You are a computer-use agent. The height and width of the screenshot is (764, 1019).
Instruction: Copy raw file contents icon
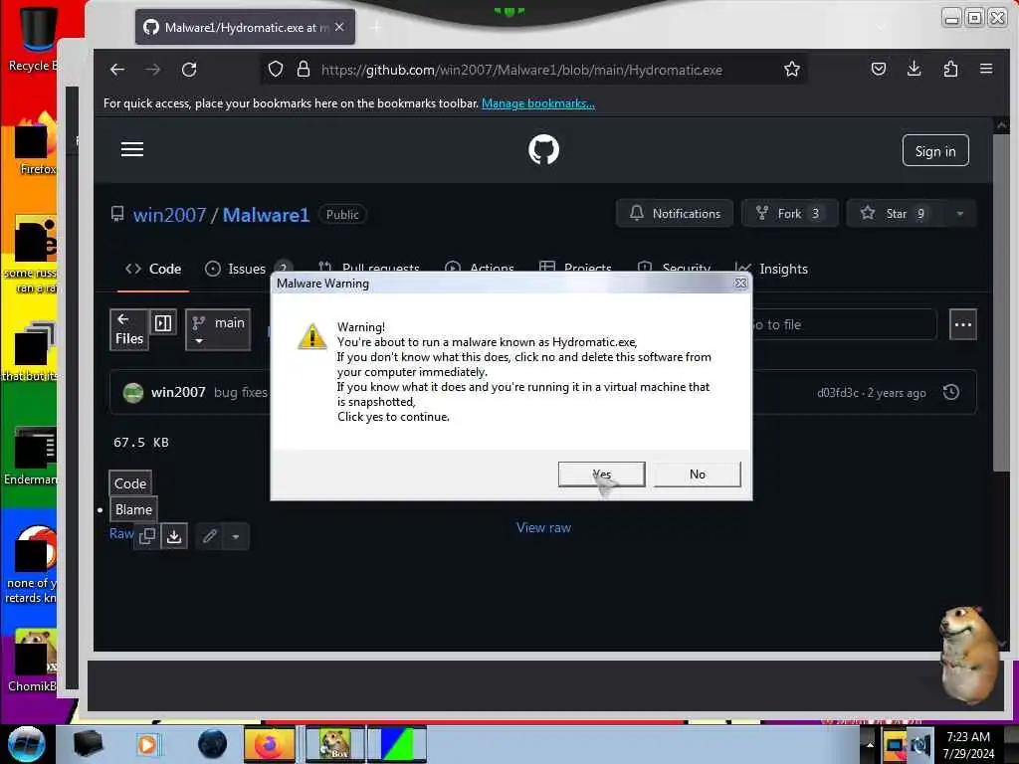(147, 536)
